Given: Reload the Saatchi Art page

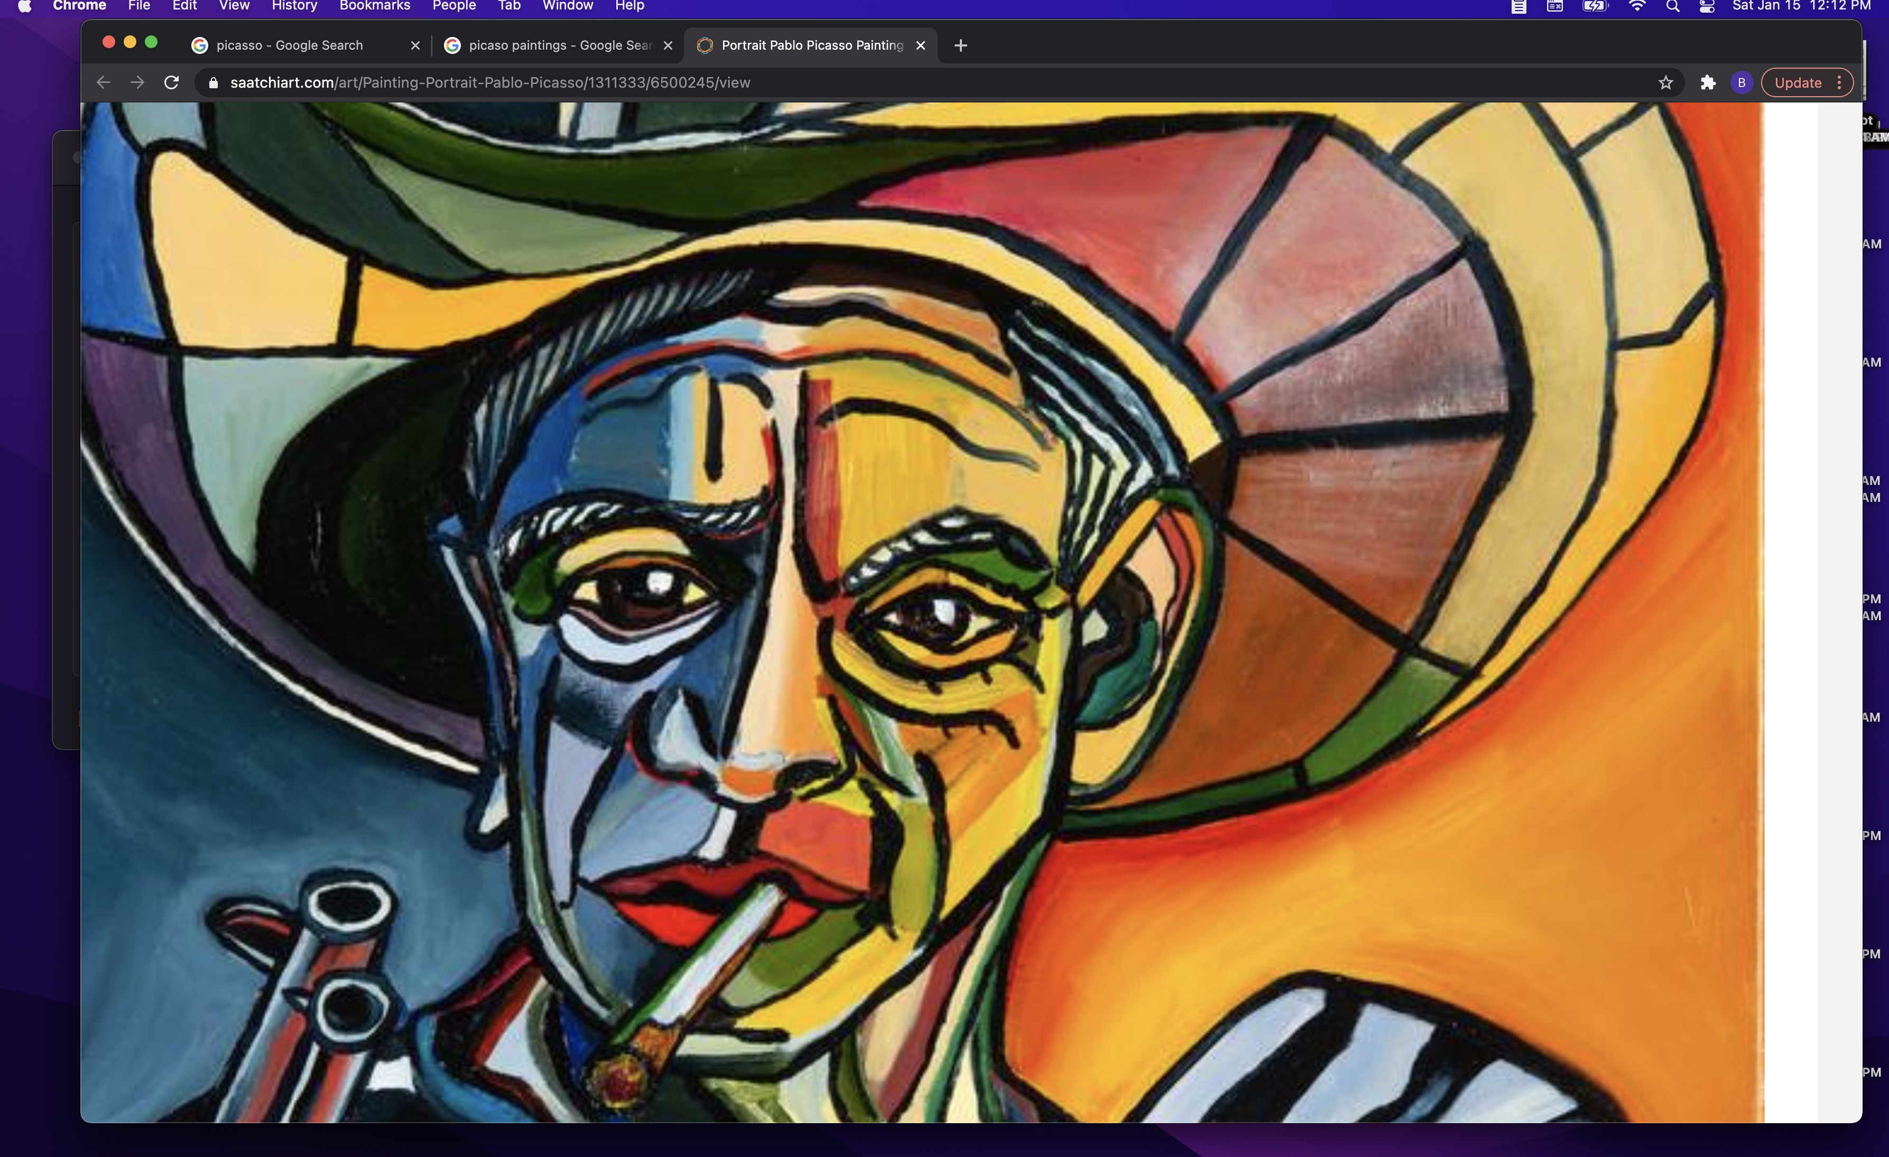Looking at the screenshot, I should (172, 83).
